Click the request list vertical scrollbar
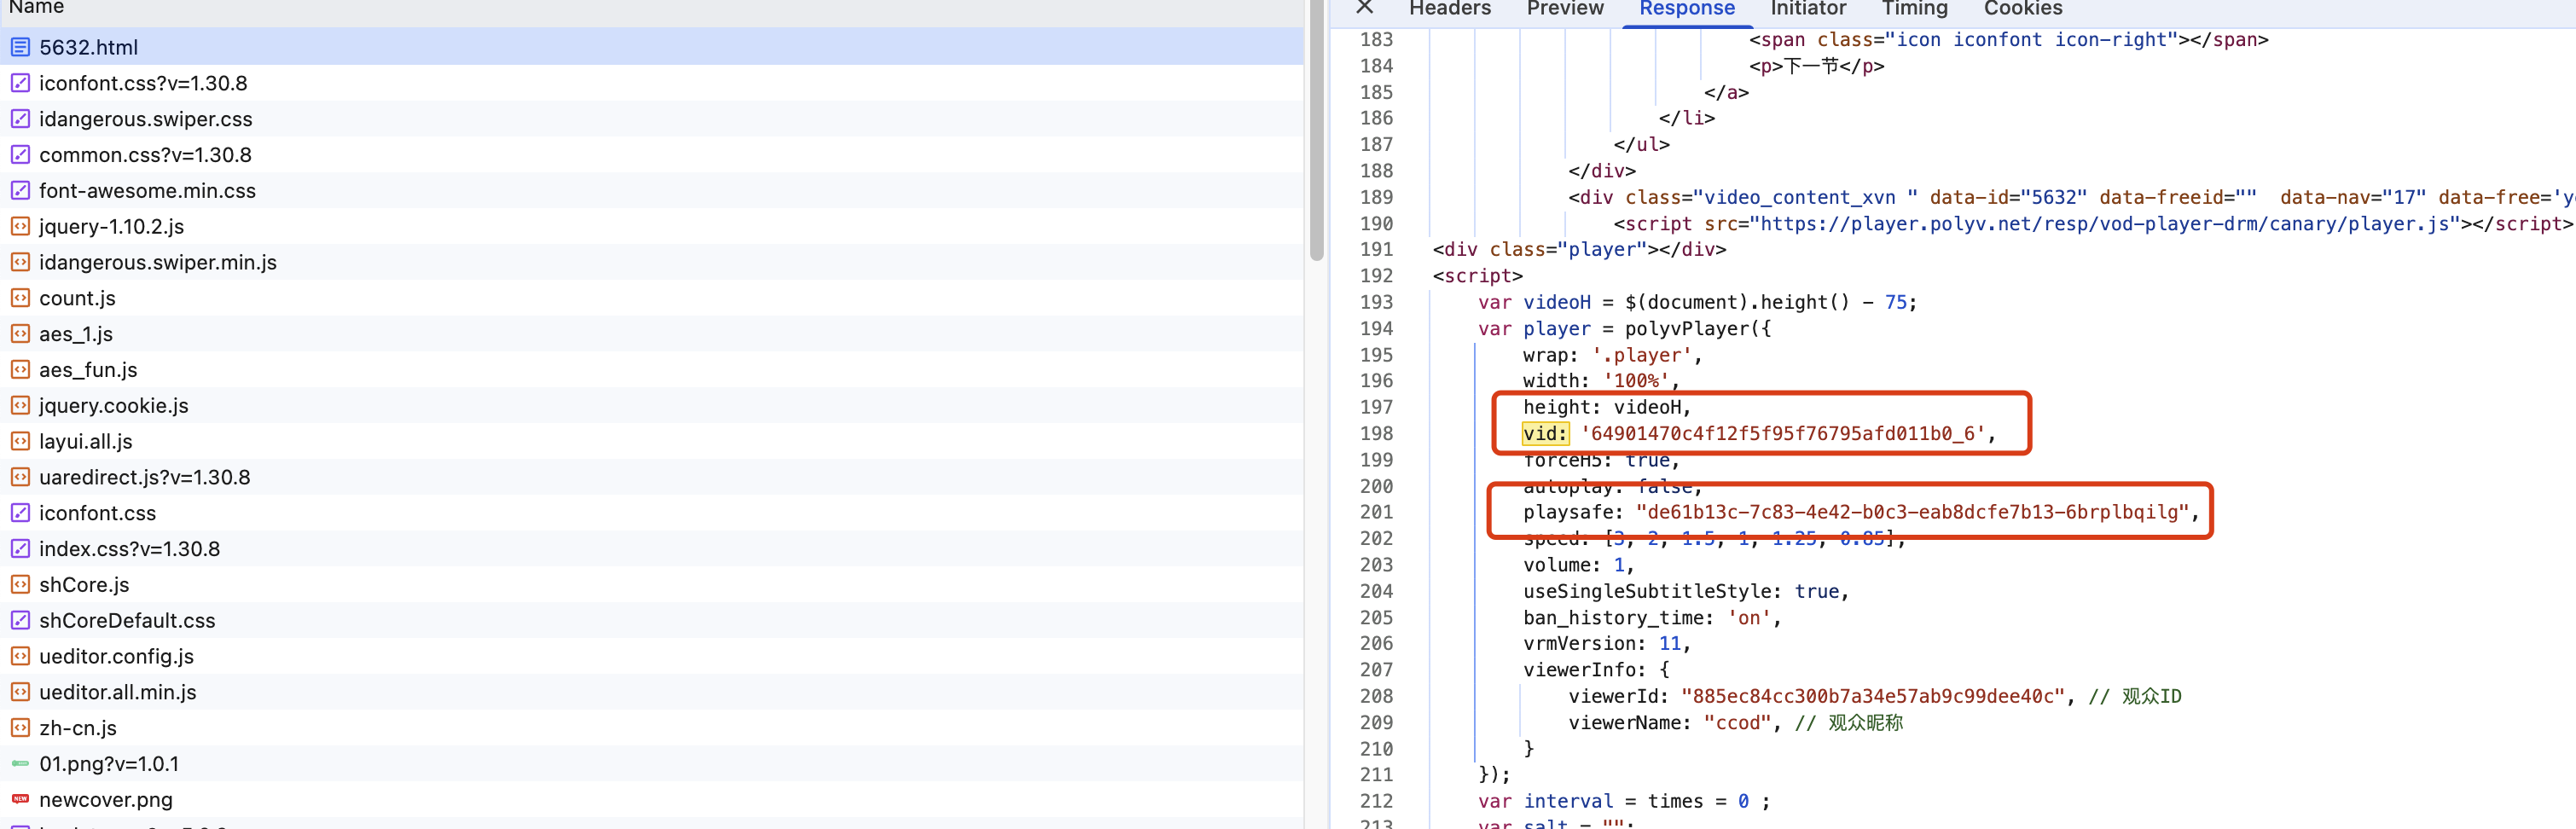The height and width of the screenshot is (829, 2576). [x=1316, y=130]
